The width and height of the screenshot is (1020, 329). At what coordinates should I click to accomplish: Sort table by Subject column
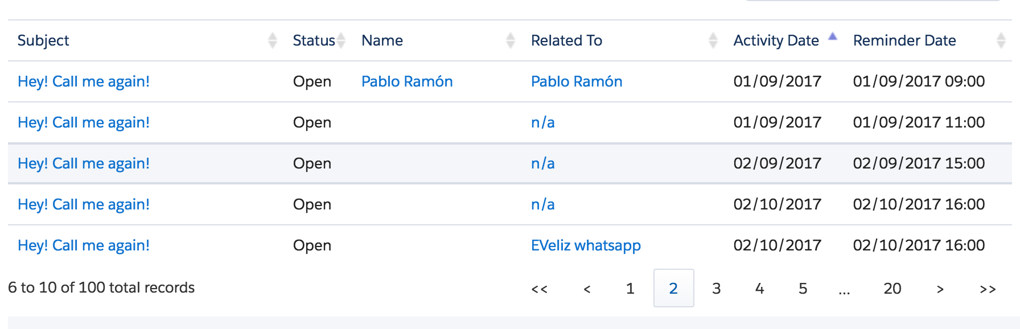tap(272, 40)
